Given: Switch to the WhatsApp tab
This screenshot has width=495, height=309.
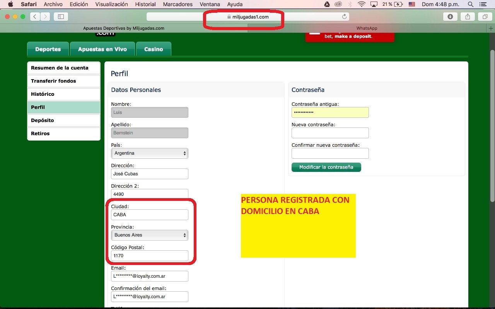Looking at the screenshot, I should tap(367, 28).
